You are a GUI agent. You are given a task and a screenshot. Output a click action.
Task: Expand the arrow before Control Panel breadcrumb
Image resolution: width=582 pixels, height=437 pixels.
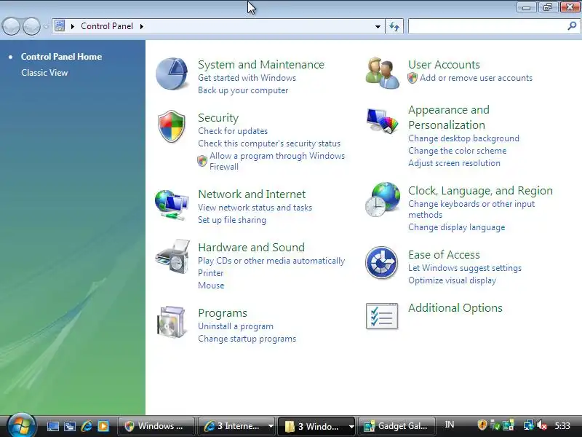click(x=72, y=26)
